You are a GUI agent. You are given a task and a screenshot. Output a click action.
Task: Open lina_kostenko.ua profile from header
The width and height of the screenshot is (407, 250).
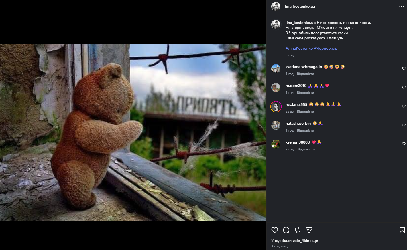pyautogui.click(x=300, y=6)
